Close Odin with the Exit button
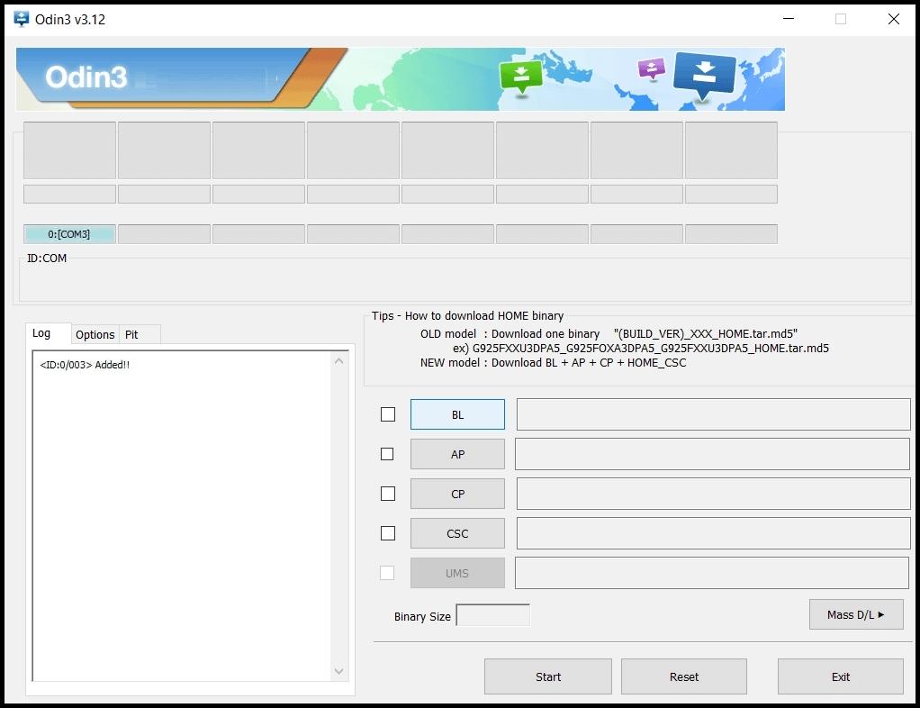This screenshot has width=920, height=708. tap(840, 676)
